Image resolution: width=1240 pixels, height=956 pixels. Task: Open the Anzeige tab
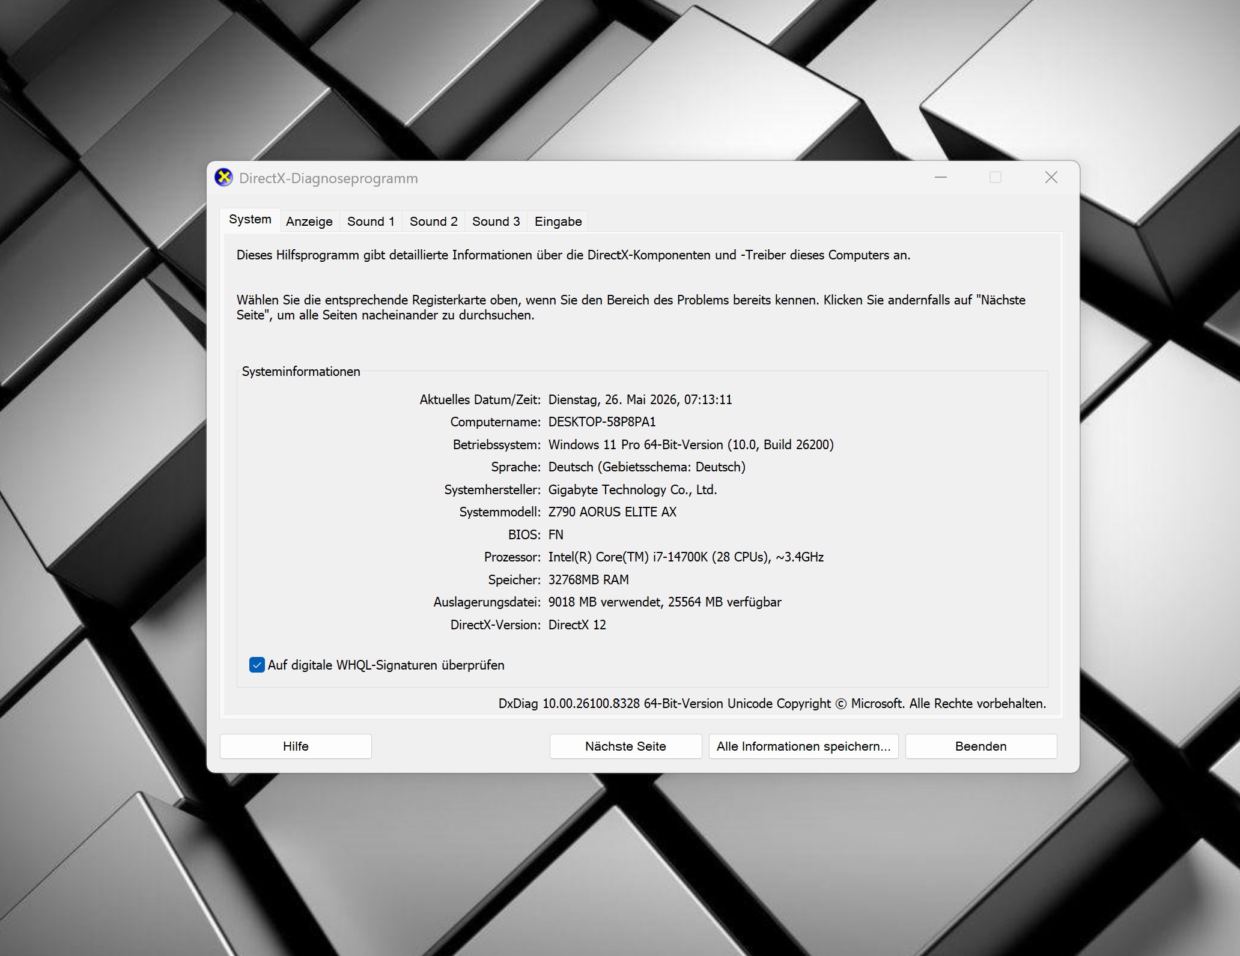(x=309, y=222)
